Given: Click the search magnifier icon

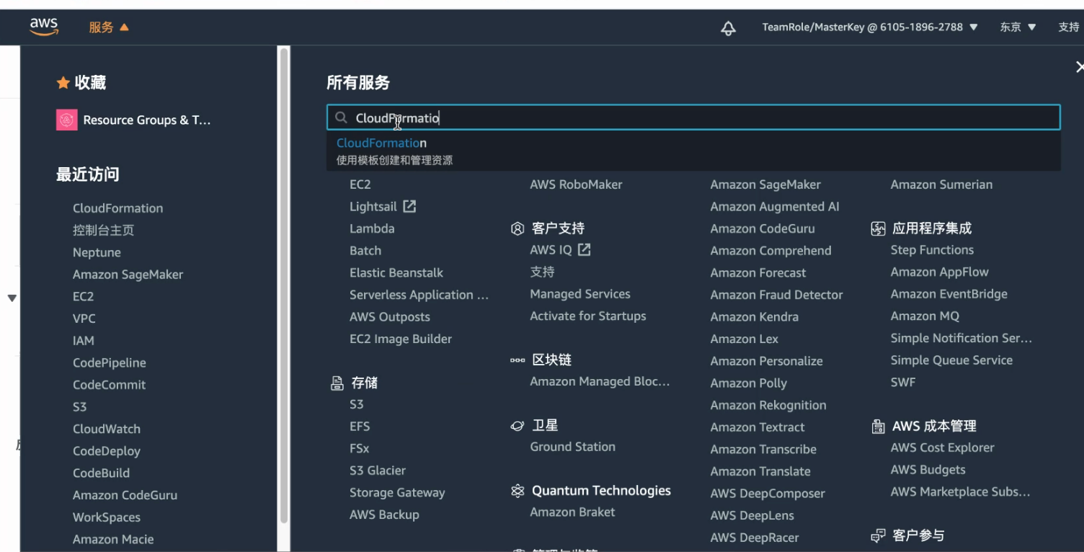Looking at the screenshot, I should coord(342,117).
